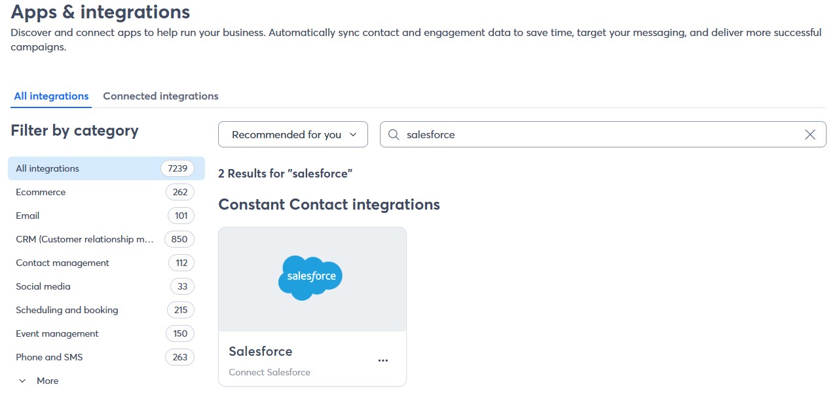This screenshot has width=839, height=399.
Task: Open the three-dot menu on Salesforce card
Action: point(383,360)
